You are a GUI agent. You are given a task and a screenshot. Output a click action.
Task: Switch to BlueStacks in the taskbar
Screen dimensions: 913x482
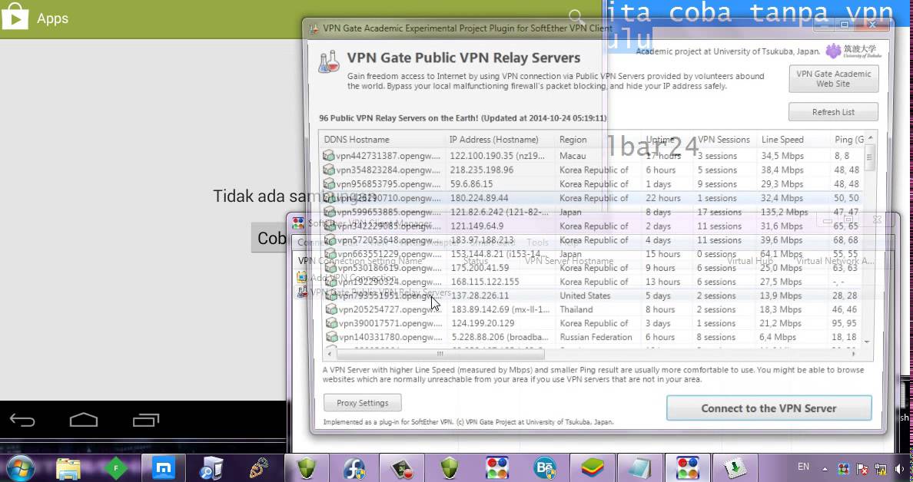click(592, 468)
